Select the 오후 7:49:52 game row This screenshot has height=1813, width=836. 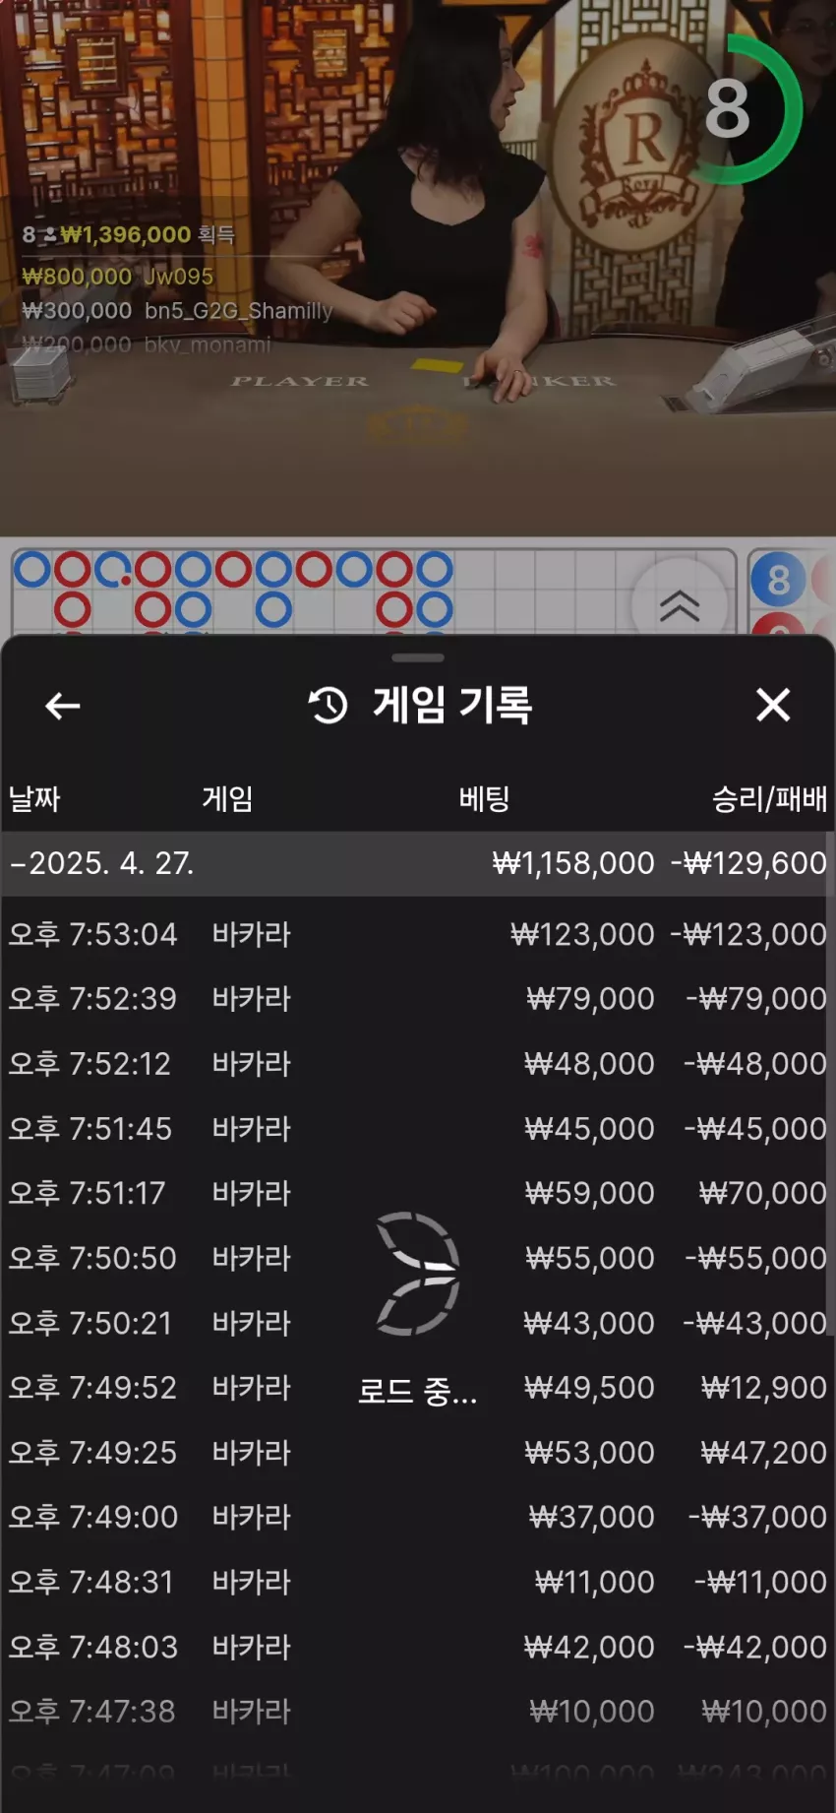click(x=418, y=1388)
